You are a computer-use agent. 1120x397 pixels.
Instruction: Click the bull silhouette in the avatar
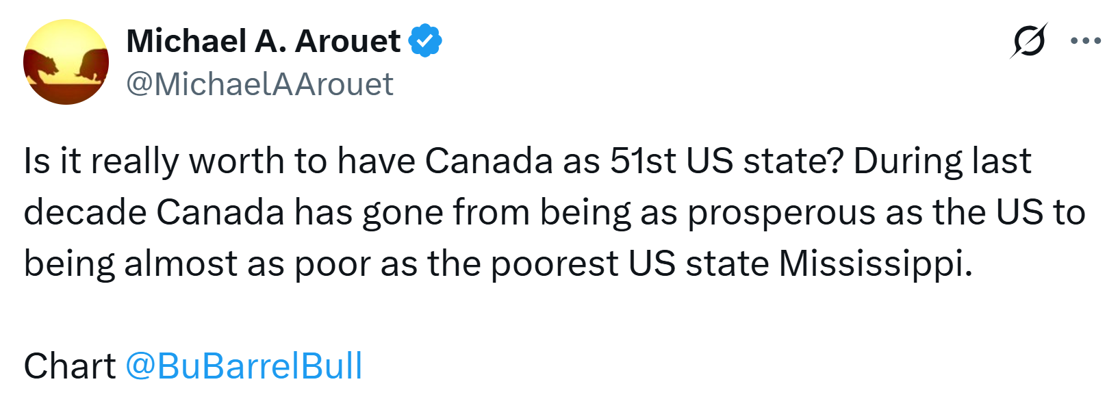tap(92, 64)
